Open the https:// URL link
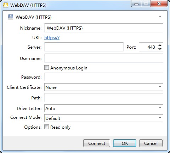 52,38
